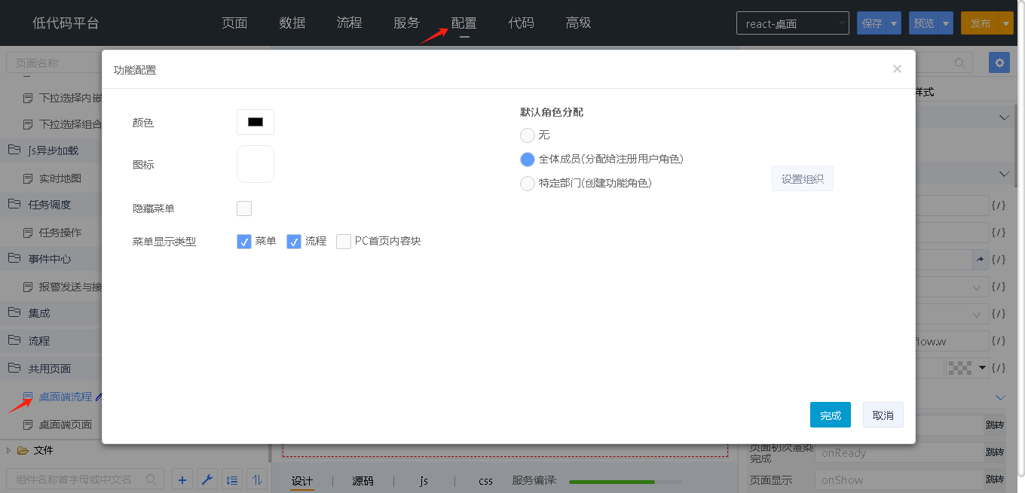This screenshot has height=493, width=1025.
Task: Click {/} expression icon beside the share arrow
Action: 999,259
